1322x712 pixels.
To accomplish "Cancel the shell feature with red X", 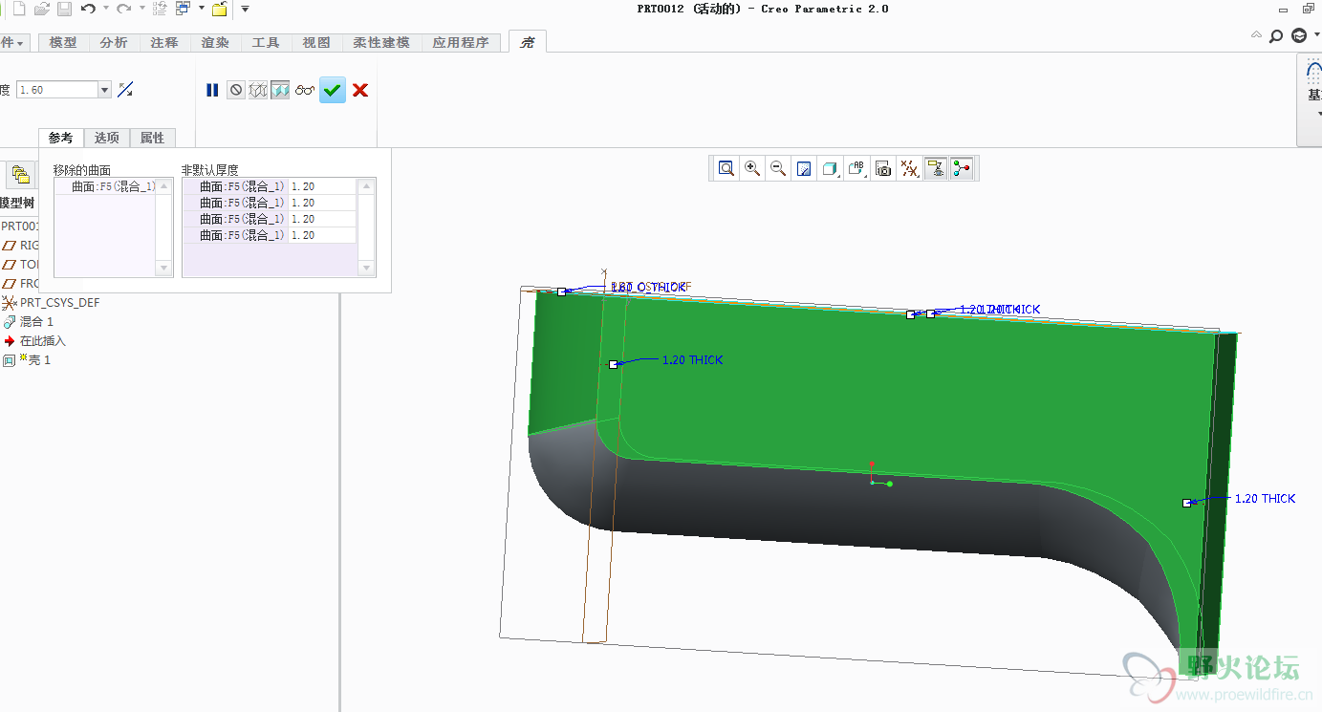I will (360, 90).
